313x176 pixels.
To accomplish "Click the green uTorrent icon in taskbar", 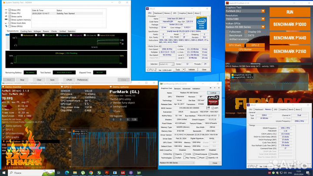I will [x=83, y=173].
